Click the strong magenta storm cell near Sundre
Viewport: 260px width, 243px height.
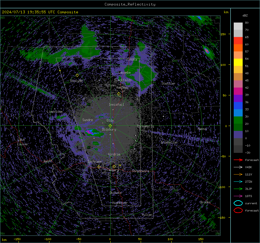tap(89, 132)
